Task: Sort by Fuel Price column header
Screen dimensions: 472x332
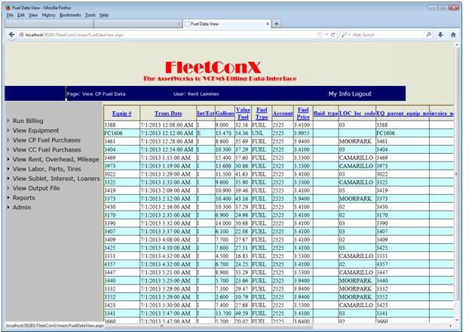Action: click(303, 113)
